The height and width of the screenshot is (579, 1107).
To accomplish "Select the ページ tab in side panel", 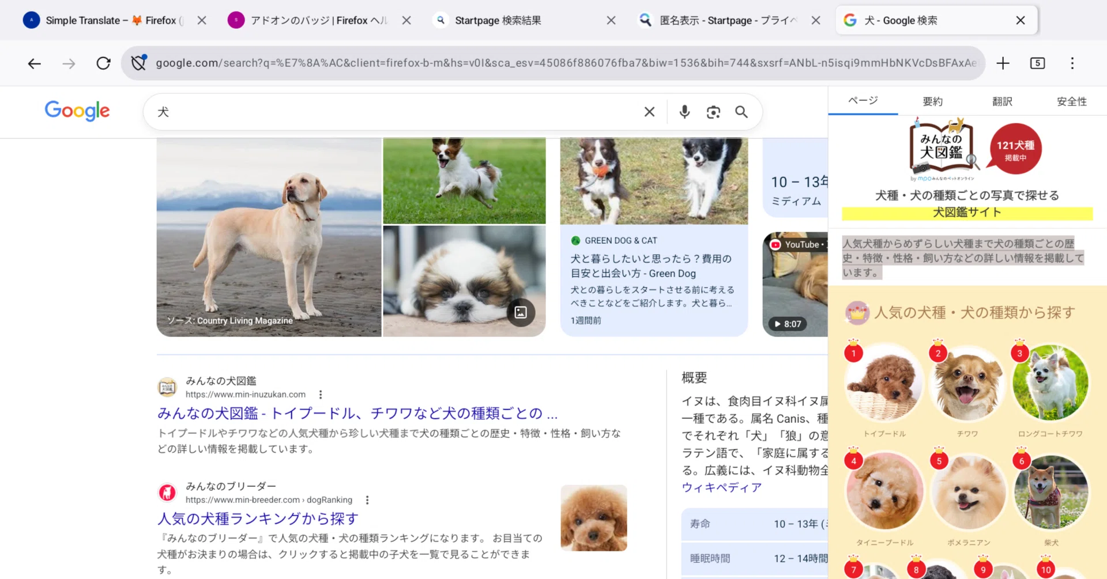I will [863, 101].
